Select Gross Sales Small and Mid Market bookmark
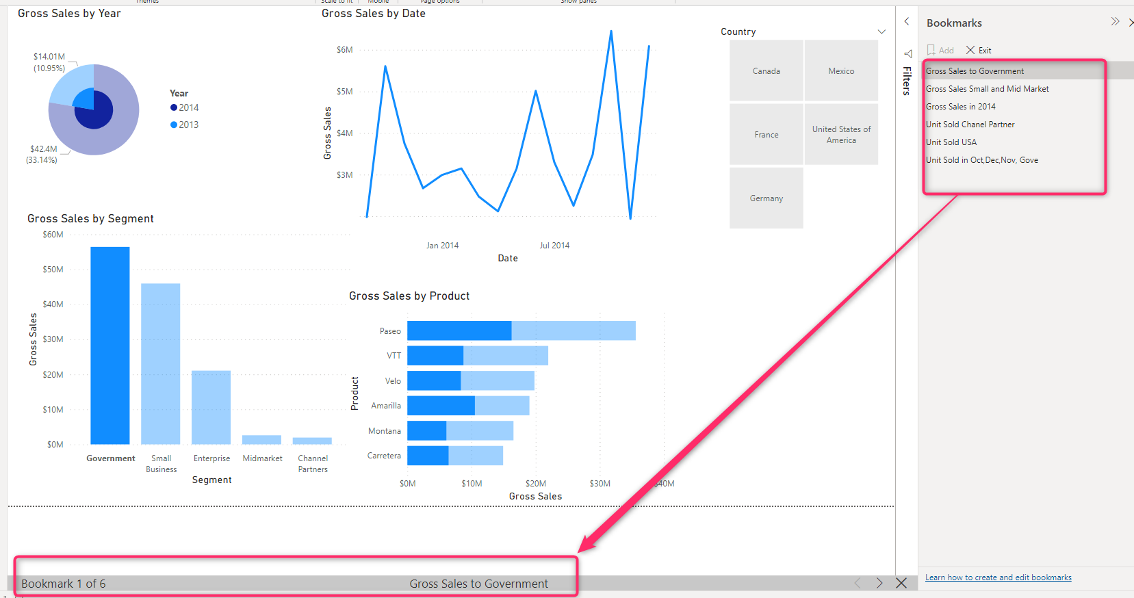1134x598 pixels. [987, 89]
